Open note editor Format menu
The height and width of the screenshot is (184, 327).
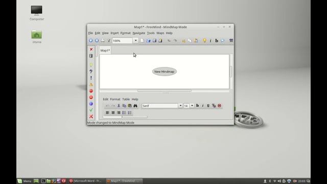(115, 99)
